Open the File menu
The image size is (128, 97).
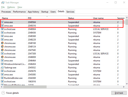(x=3, y=7)
